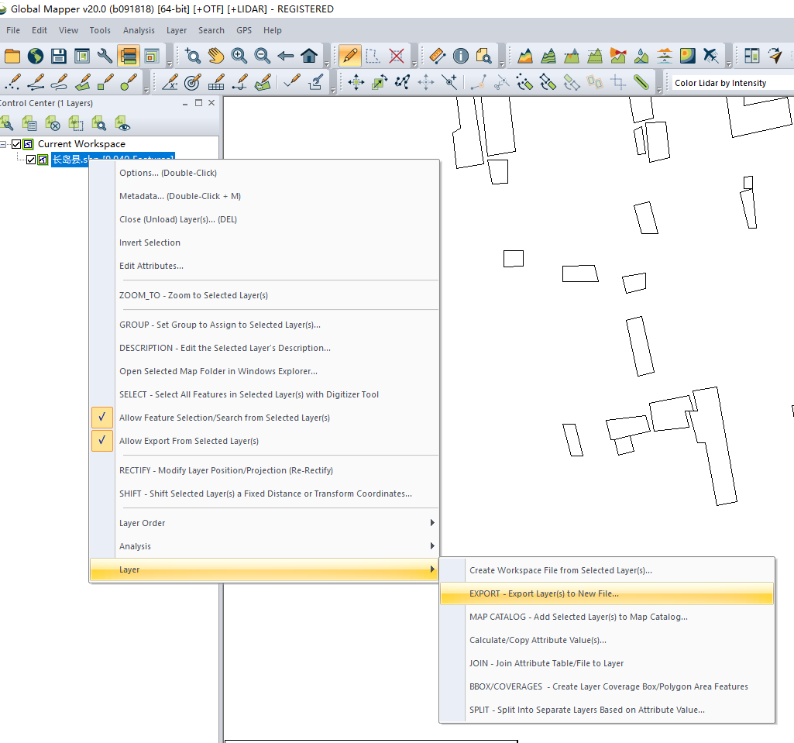Open the first toolbar's overflow options arrow
This screenshot has height=743, width=794.
point(170,64)
